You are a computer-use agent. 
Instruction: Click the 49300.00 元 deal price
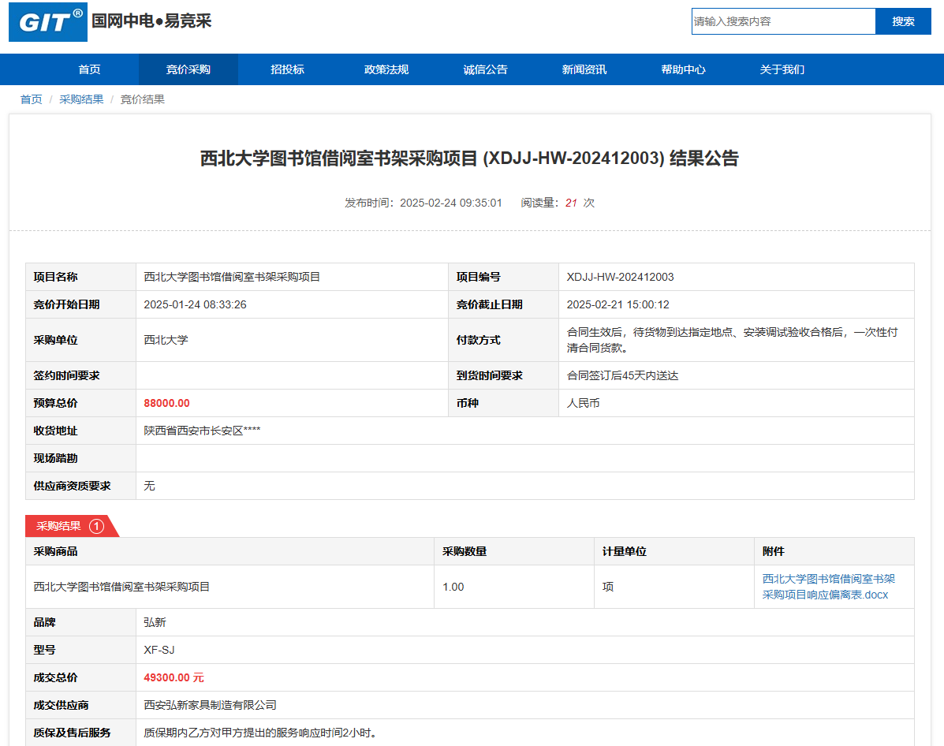[174, 677]
